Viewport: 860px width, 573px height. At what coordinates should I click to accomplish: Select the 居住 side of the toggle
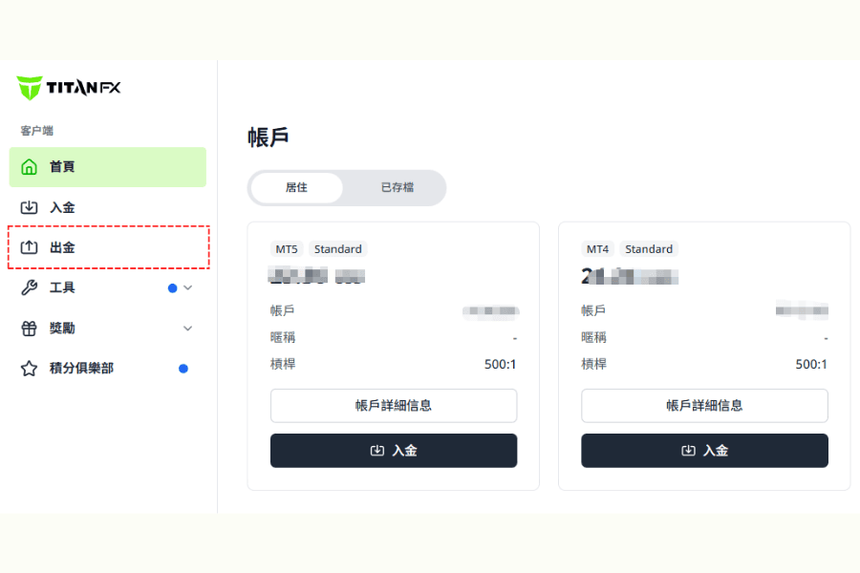coord(296,188)
